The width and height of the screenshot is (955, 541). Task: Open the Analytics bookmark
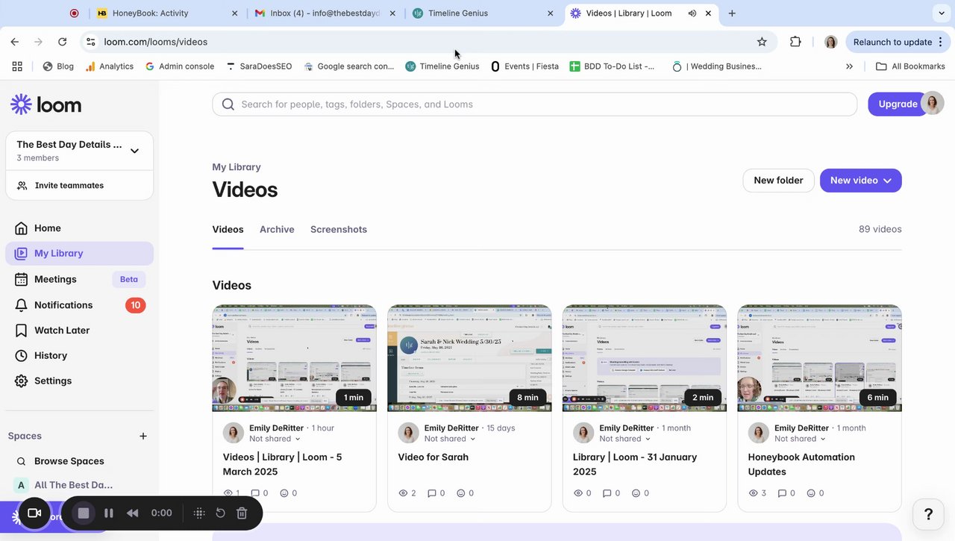[110, 66]
